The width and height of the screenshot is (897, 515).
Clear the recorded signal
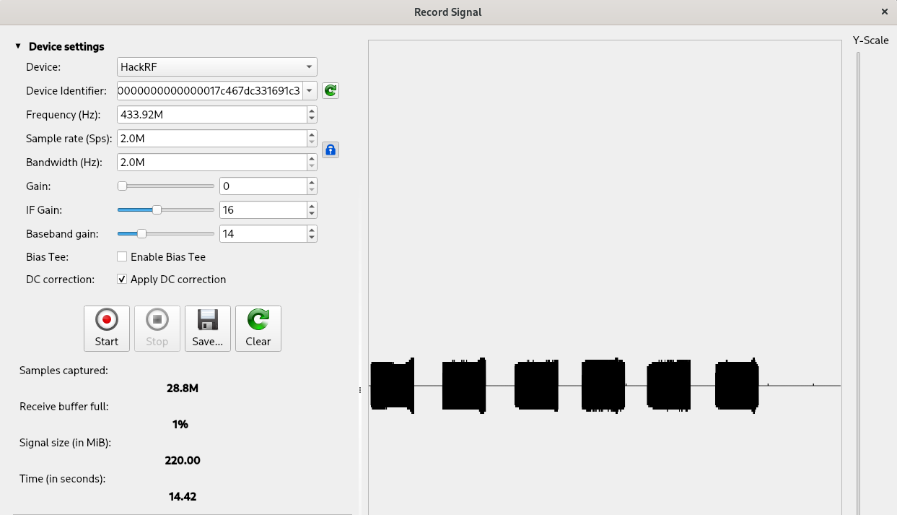click(258, 328)
